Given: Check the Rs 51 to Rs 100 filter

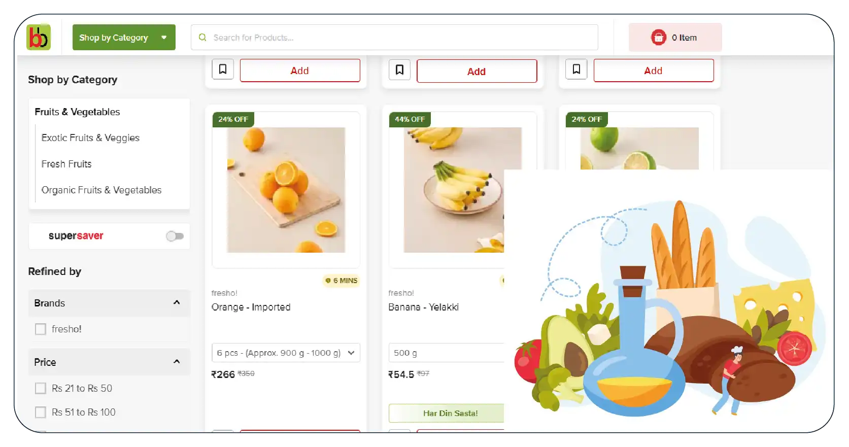Looking at the screenshot, I should 41,412.
